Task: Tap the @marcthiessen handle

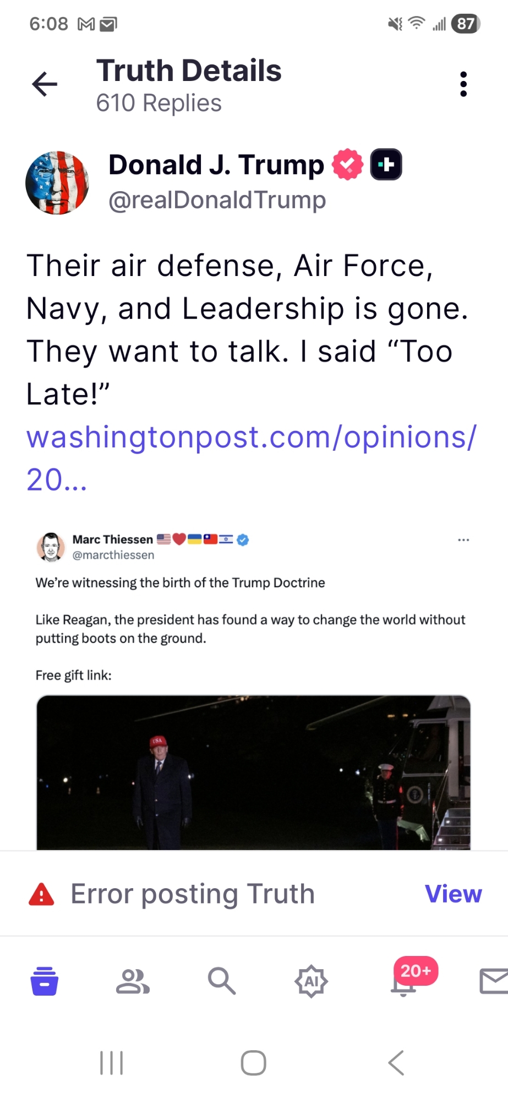Action: (113, 555)
